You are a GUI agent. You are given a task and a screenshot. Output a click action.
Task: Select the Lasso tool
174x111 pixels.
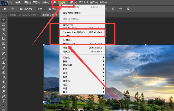[x=3, y=29]
